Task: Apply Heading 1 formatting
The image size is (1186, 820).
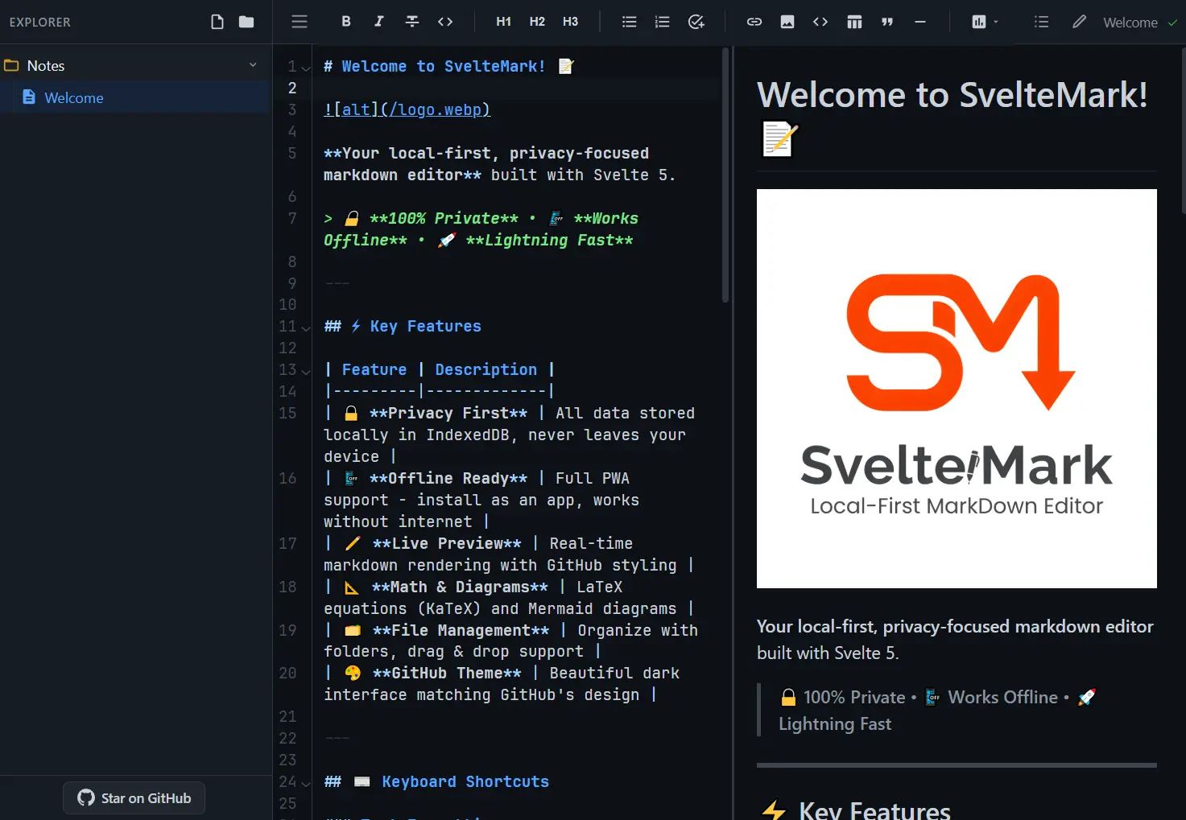Action: [x=503, y=22]
